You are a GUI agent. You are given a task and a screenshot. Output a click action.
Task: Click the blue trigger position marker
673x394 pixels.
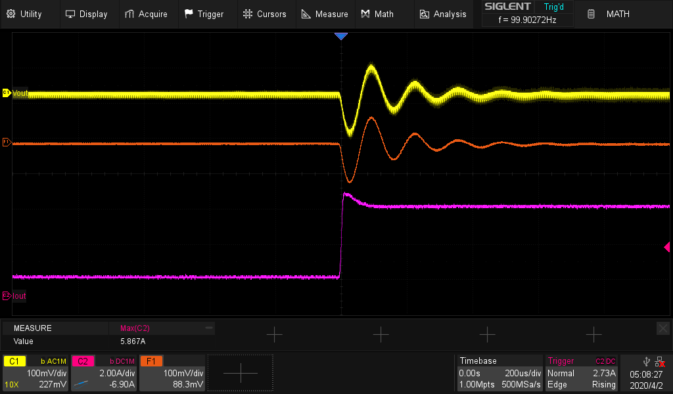click(340, 36)
